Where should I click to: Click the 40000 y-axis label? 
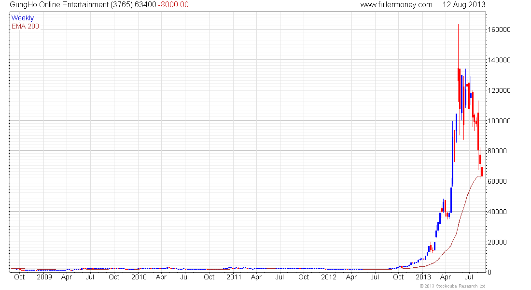coord(497,212)
